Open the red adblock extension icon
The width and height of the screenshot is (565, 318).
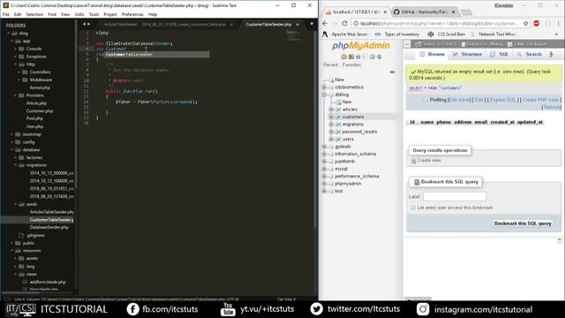click(x=536, y=24)
